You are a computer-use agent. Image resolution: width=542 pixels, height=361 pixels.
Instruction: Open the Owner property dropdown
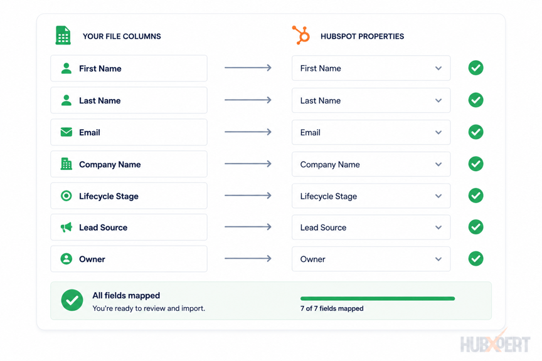pyautogui.click(x=371, y=259)
